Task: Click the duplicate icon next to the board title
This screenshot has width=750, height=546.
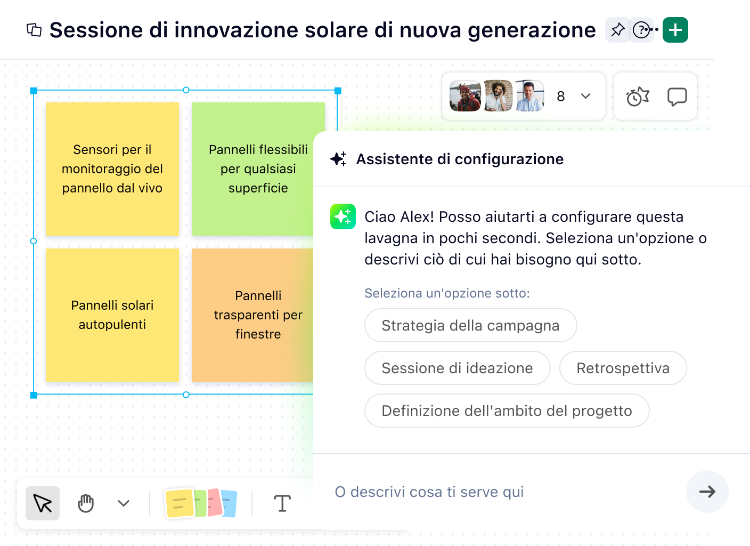Action: pos(34,30)
